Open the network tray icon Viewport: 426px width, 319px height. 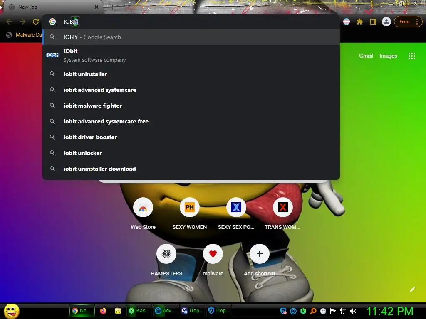coord(343,312)
